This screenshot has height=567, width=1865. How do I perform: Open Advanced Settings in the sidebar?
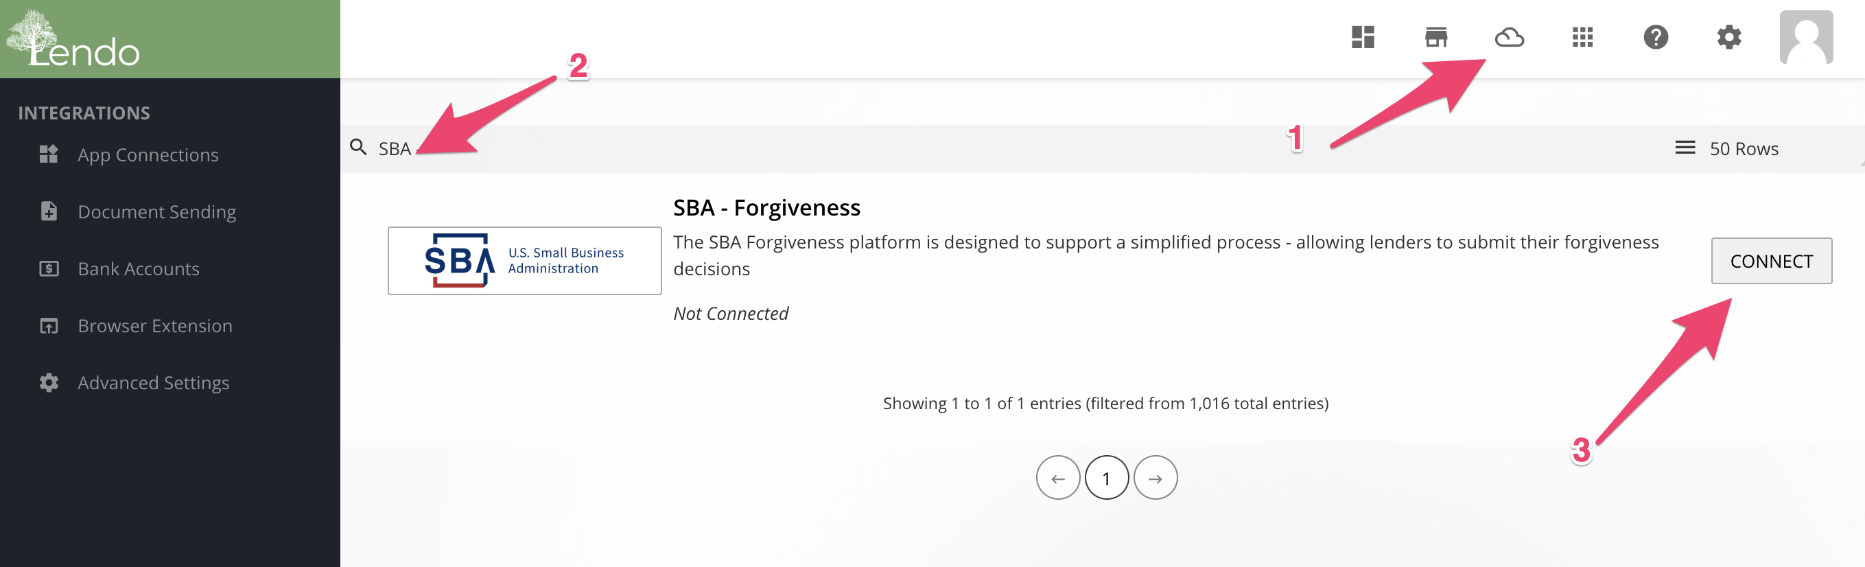coord(154,382)
